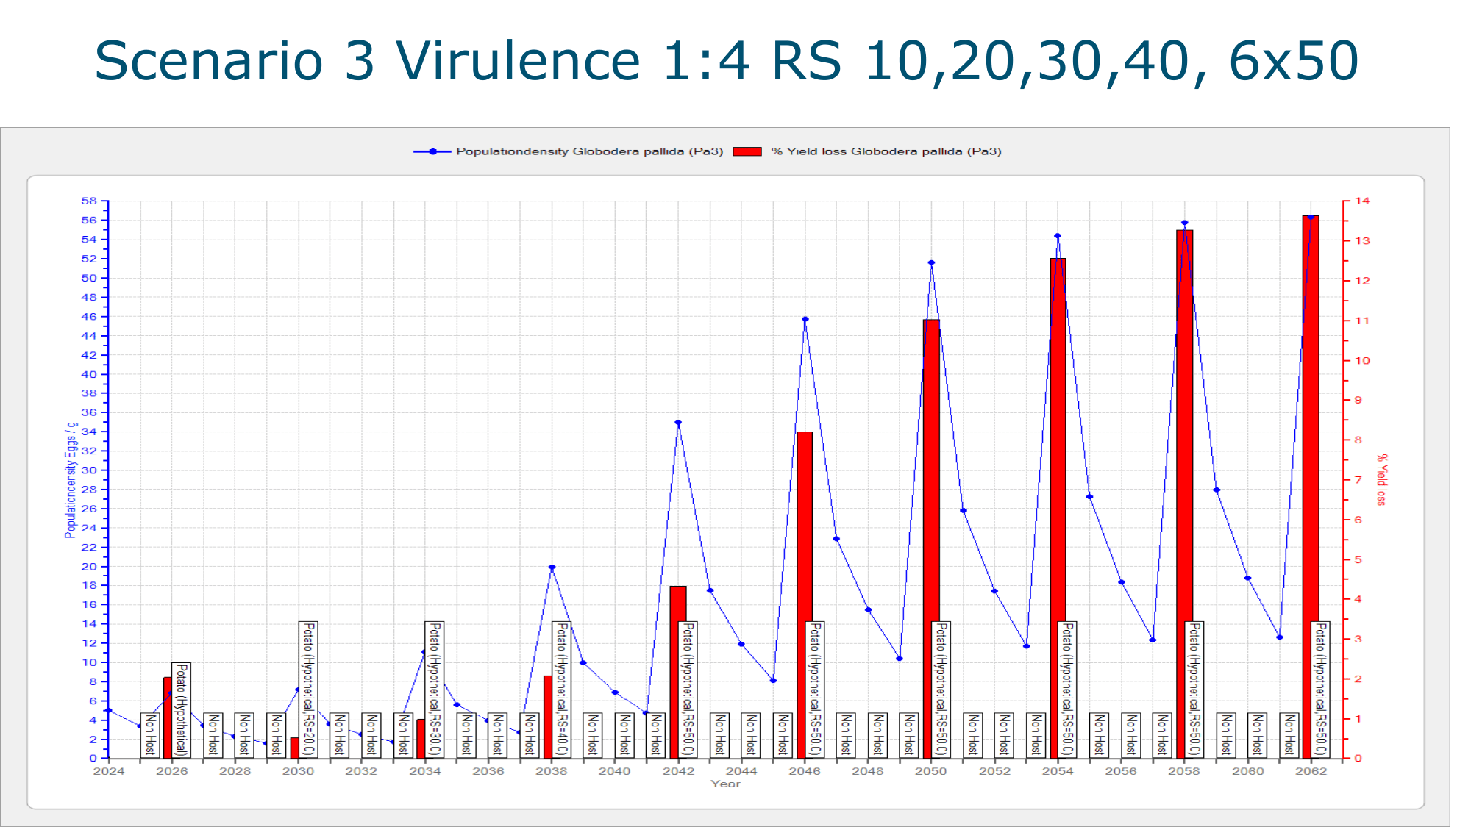Click the Potato (Hypothetical) label at 2026
This screenshot has height=827, width=1471.
tap(181, 709)
